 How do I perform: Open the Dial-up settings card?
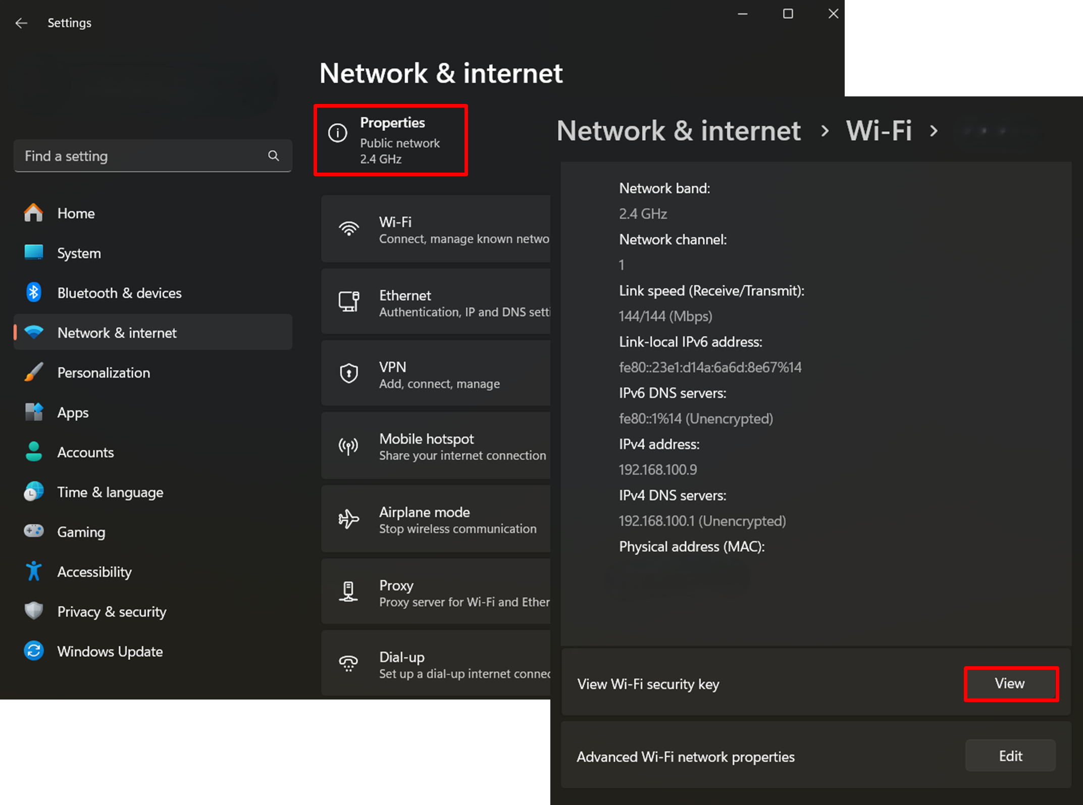[x=436, y=664]
